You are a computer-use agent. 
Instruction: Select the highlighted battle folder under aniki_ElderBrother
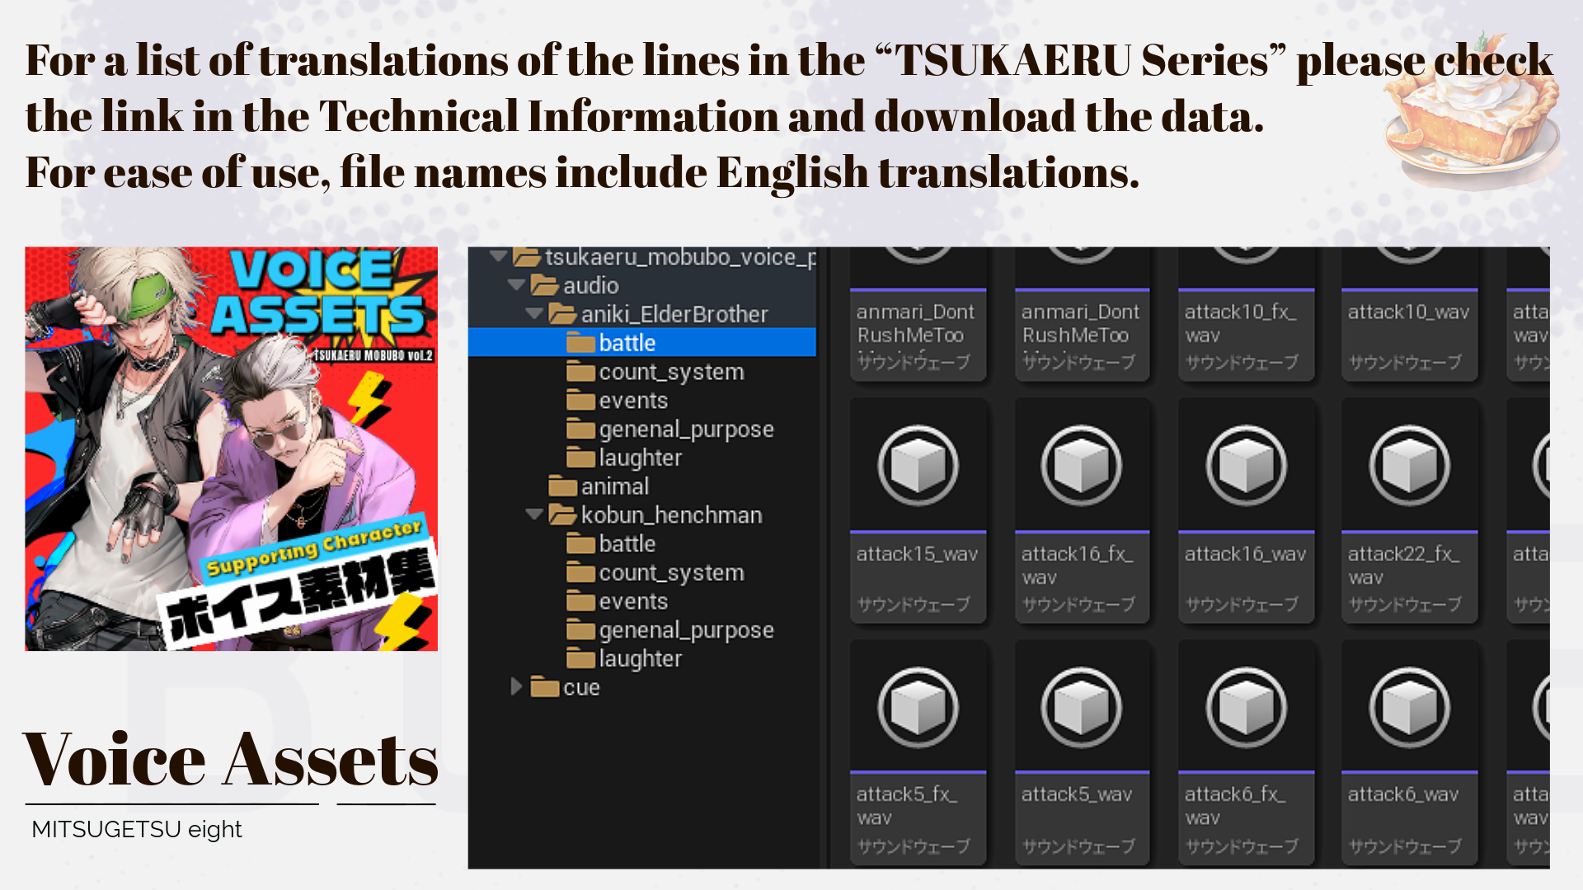642,342
